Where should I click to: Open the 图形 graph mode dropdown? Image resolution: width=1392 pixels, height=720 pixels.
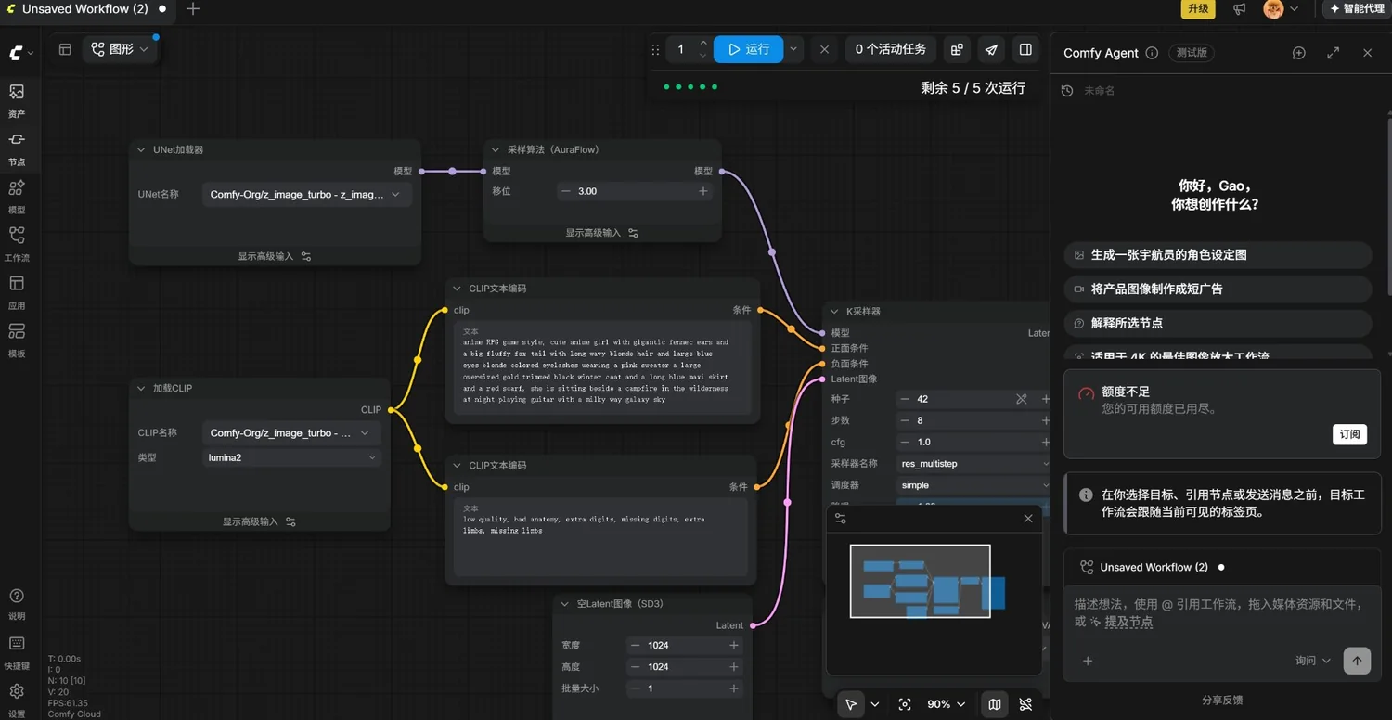(x=120, y=49)
